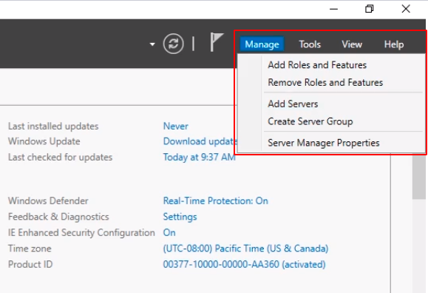Click the Last checked for updates label

coord(60,157)
